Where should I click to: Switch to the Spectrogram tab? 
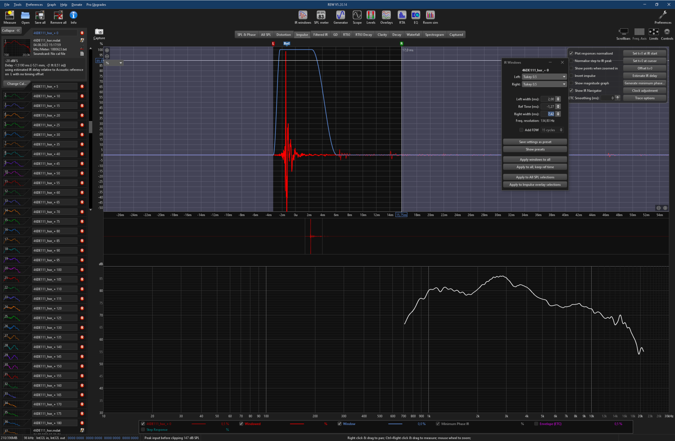(434, 35)
